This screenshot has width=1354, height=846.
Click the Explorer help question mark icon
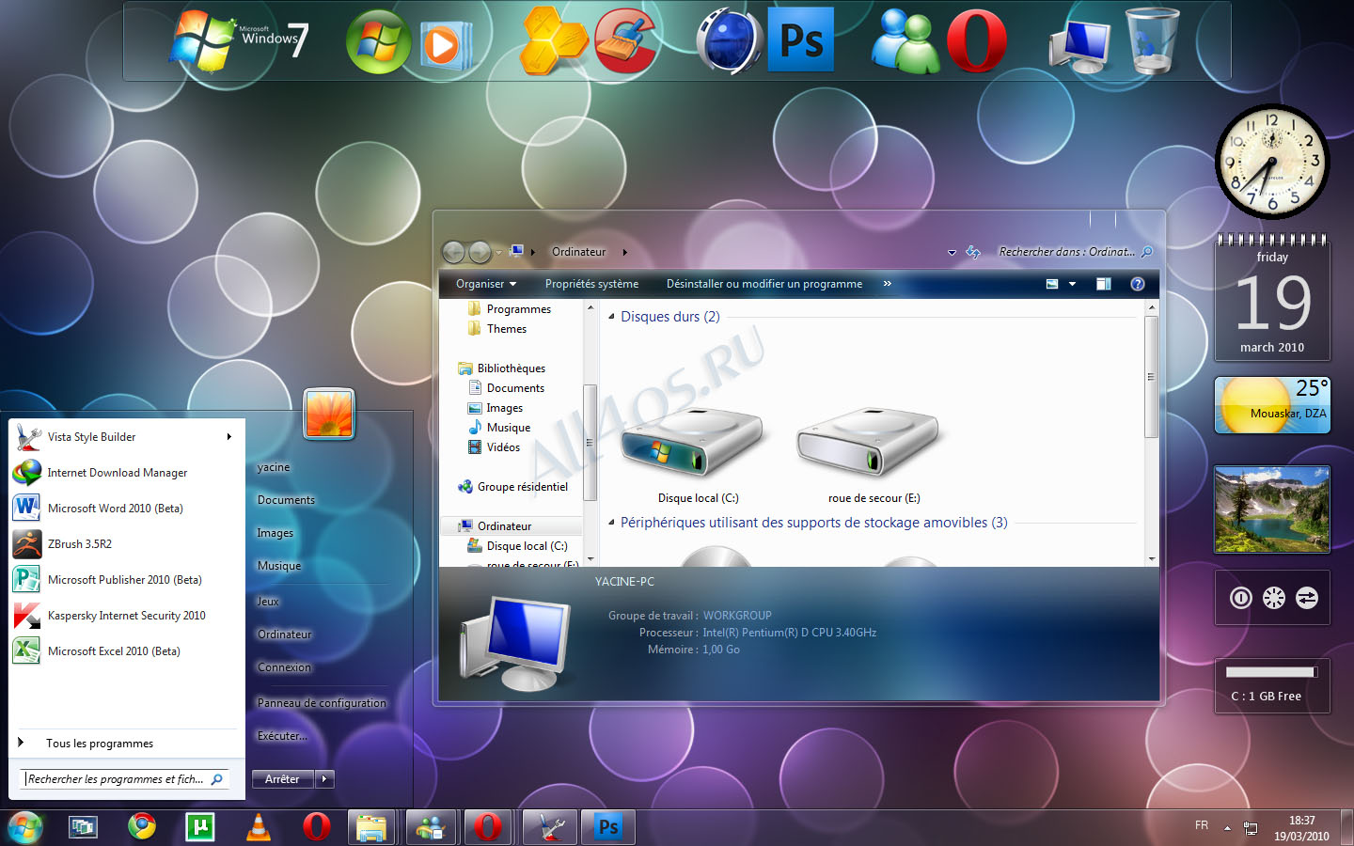tap(1138, 284)
